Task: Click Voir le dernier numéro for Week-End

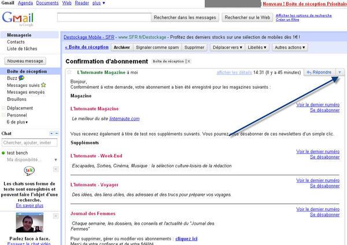Action: click(x=318, y=151)
